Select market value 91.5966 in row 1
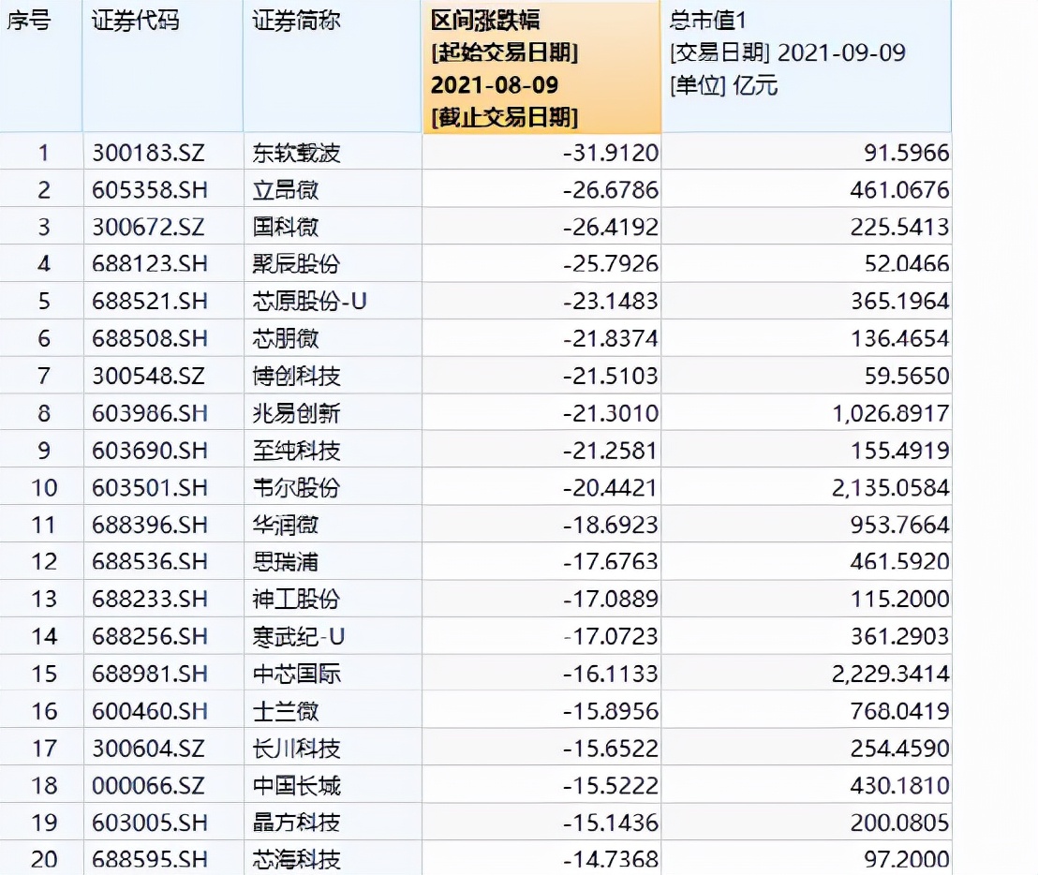Screen dimensions: 1038x875 coord(903,153)
